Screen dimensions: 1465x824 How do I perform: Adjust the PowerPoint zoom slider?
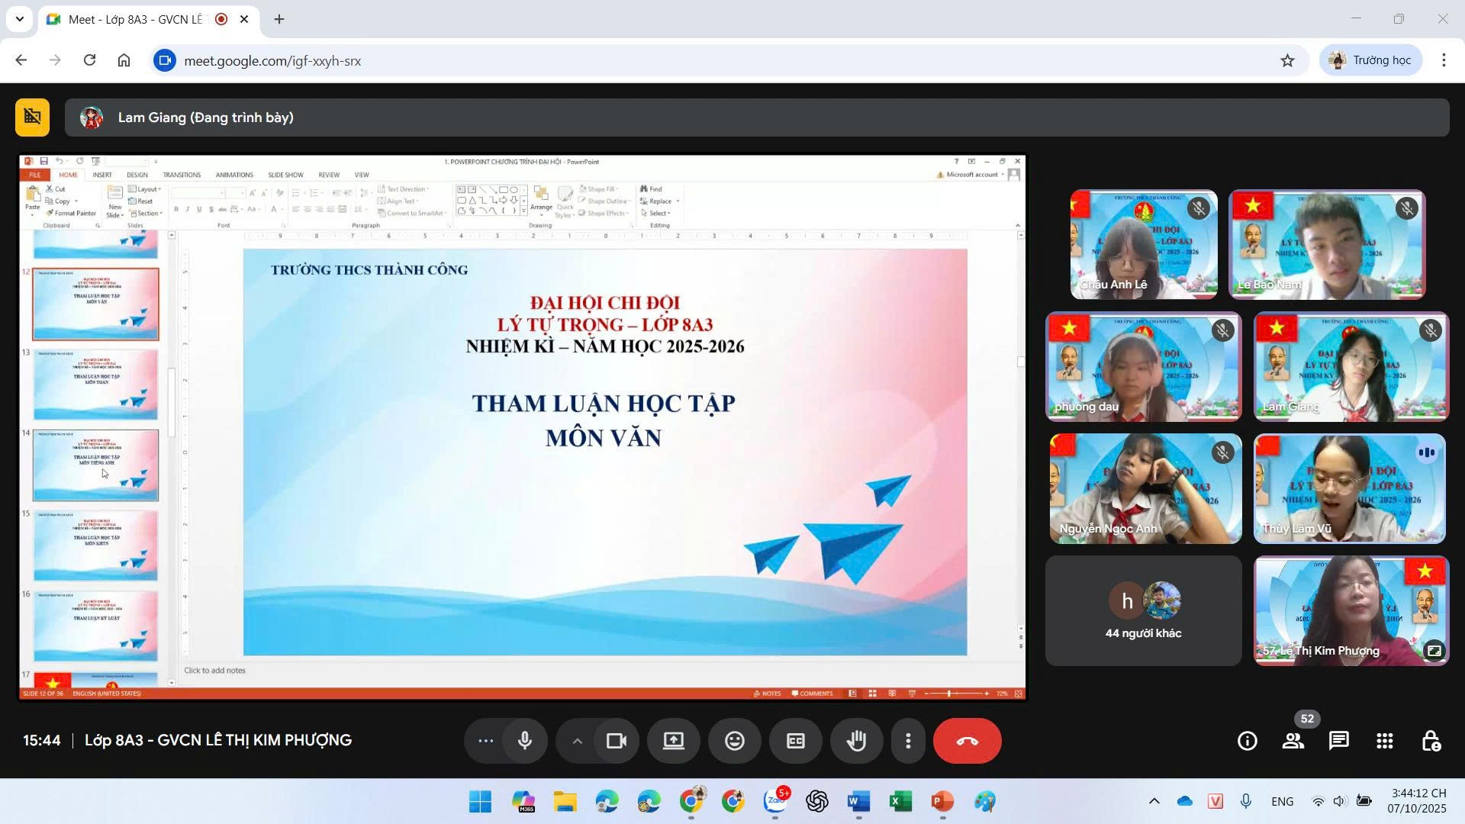coord(950,694)
